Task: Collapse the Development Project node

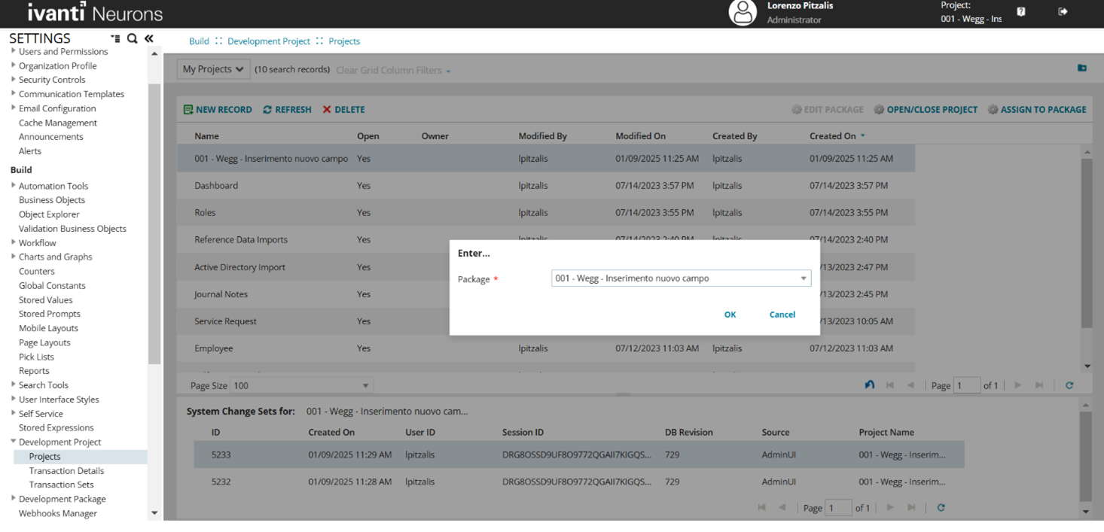Action: [x=14, y=442]
